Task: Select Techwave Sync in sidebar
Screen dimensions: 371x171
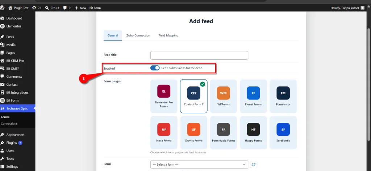Action: point(17,108)
